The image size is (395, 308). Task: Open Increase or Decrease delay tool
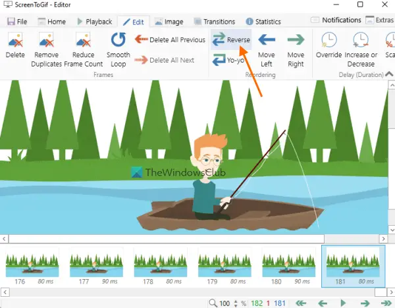click(x=361, y=49)
